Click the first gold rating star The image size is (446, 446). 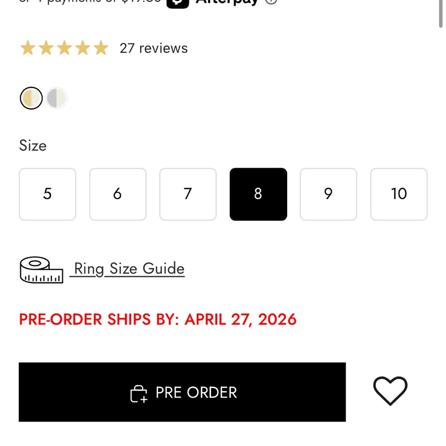click(28, 48)
